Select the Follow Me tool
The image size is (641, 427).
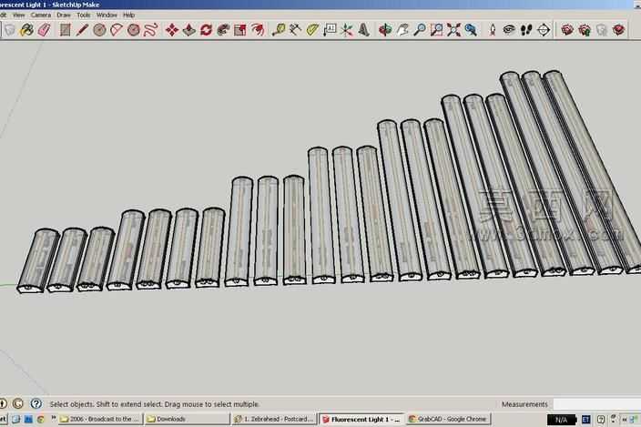click(223, 30)
